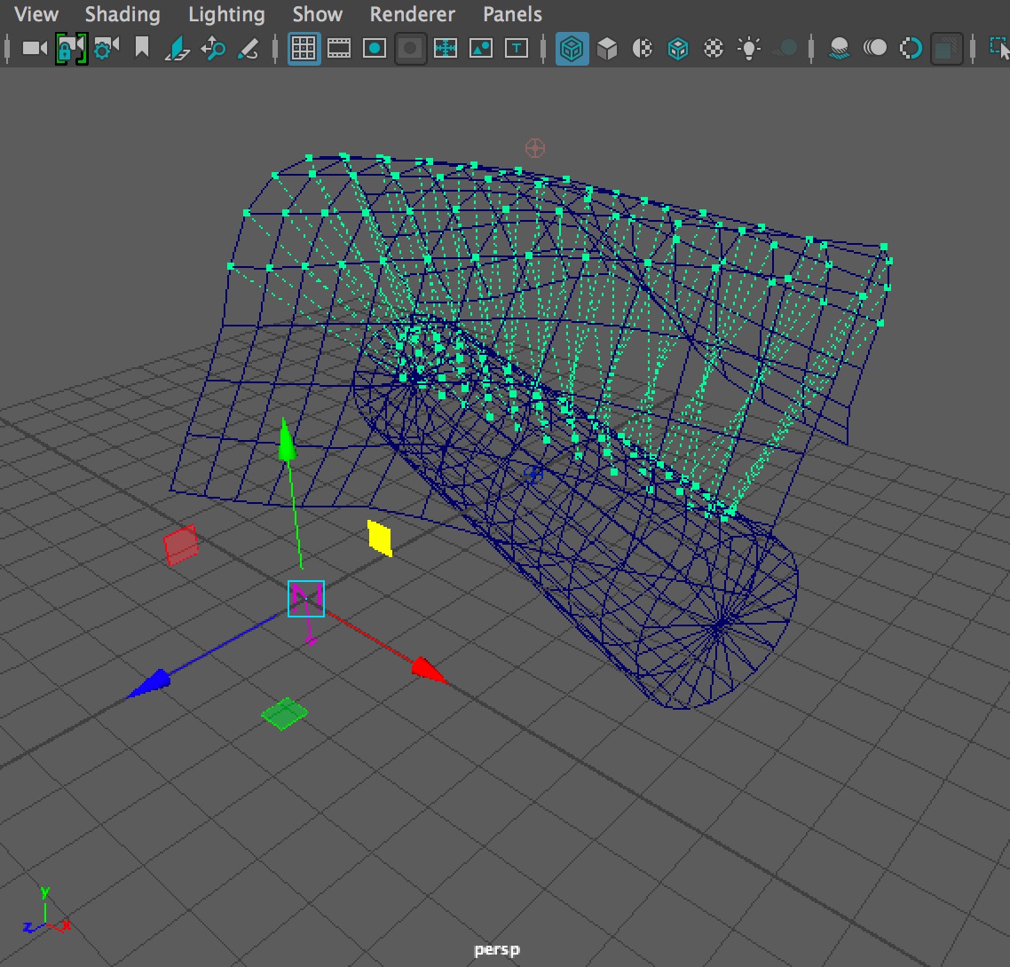Open the Show panel menu
Screen dimensions: 1010x967
point(317,14)
